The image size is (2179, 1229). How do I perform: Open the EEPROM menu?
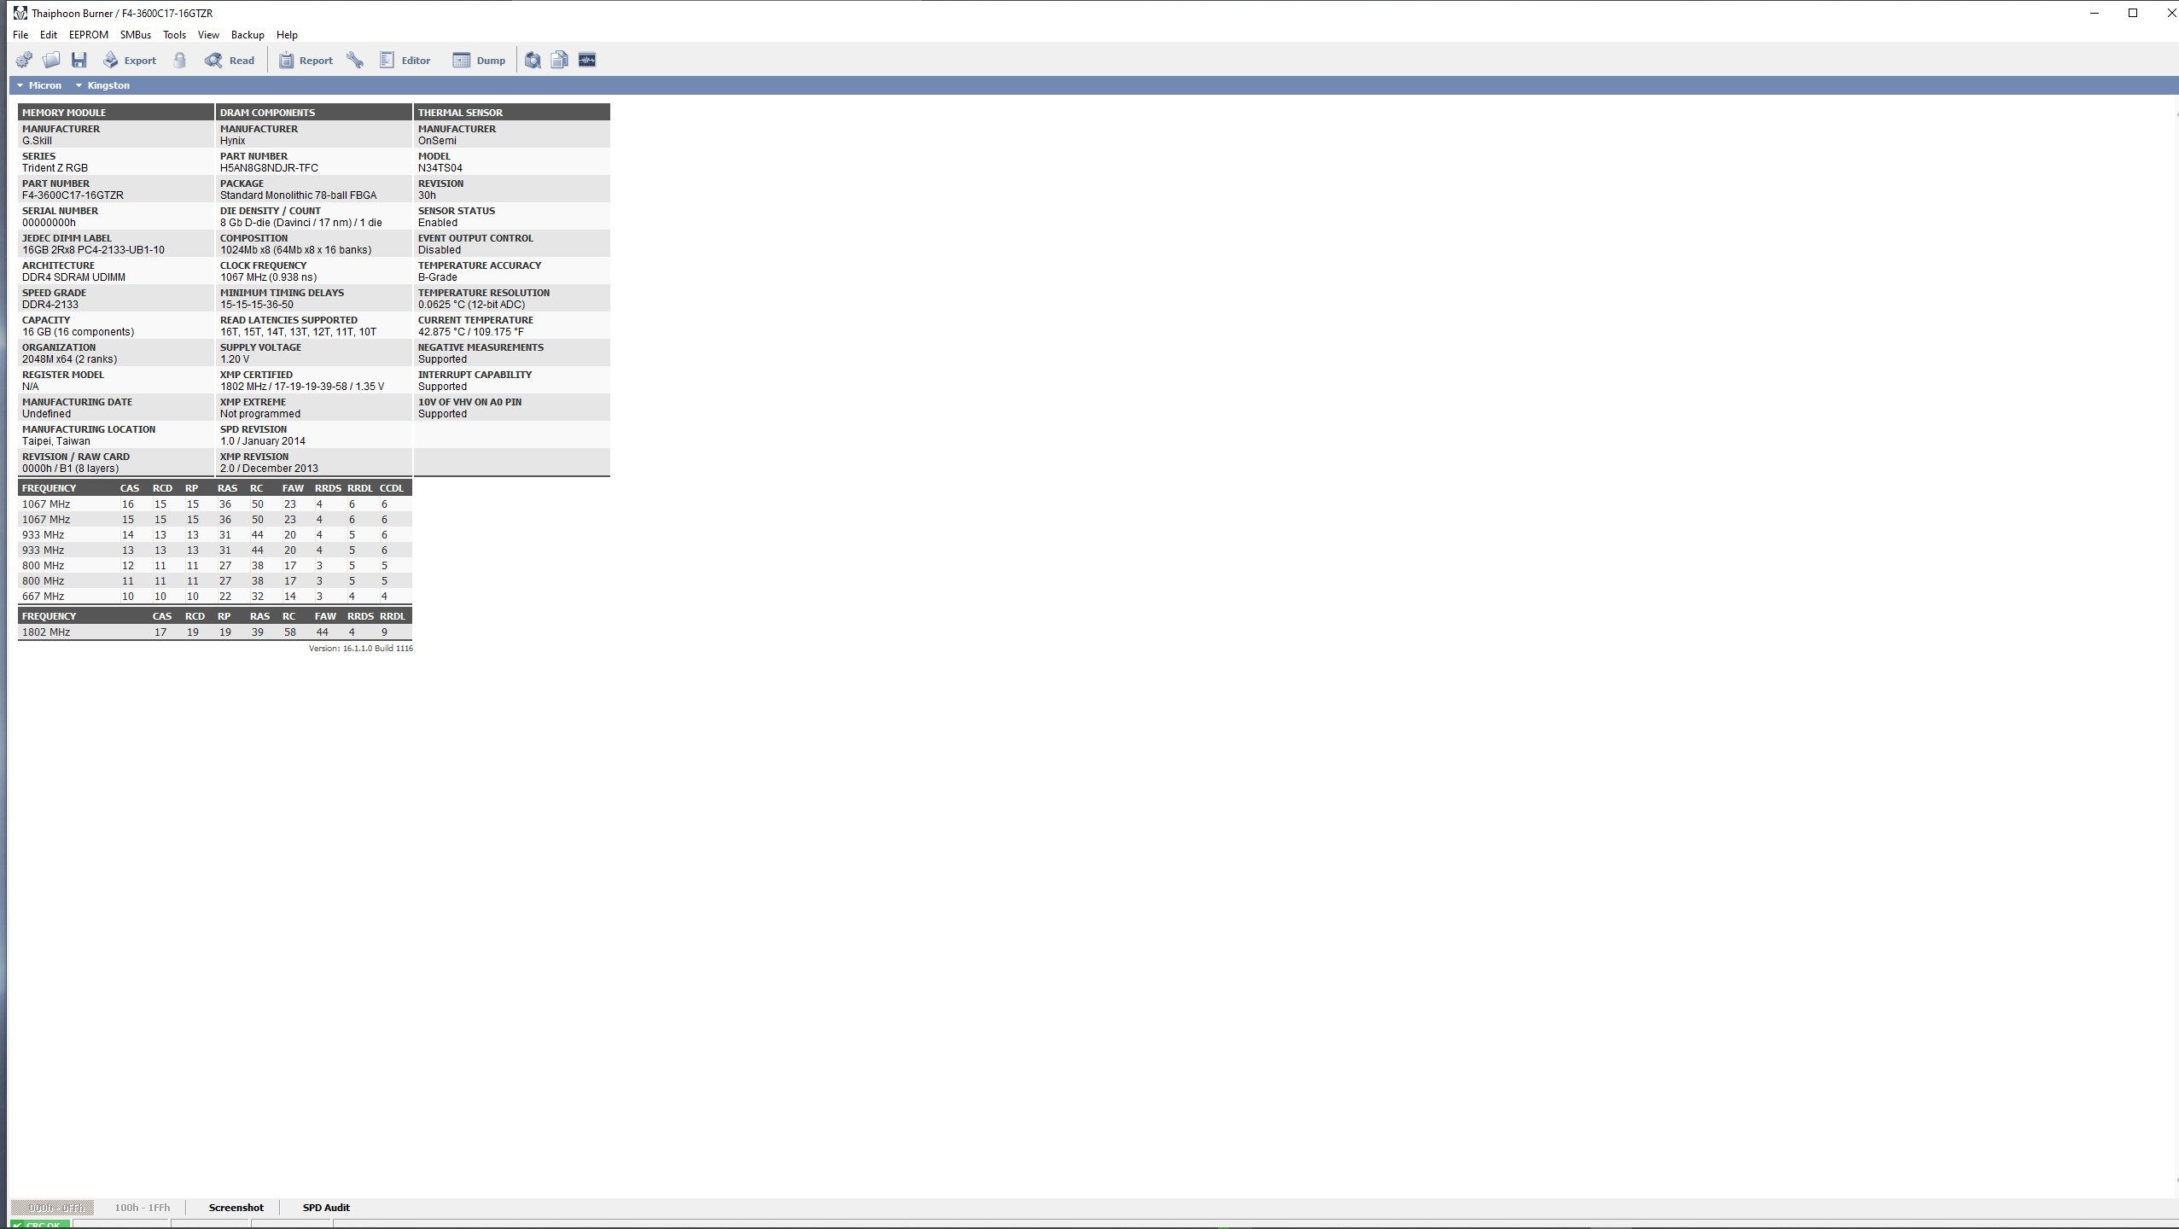[88, 35]
